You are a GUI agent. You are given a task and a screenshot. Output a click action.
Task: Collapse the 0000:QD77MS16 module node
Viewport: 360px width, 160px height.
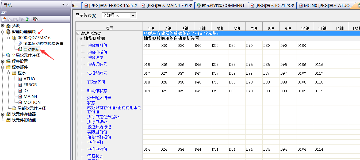[x=9, y=37]
